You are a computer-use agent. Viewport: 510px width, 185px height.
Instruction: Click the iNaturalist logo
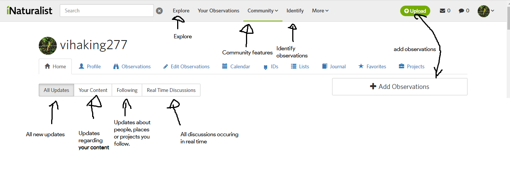29,11
